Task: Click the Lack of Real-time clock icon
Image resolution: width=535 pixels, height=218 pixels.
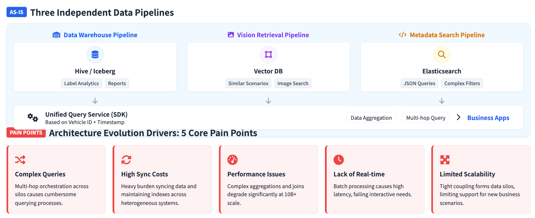Action: pos(339,160)
